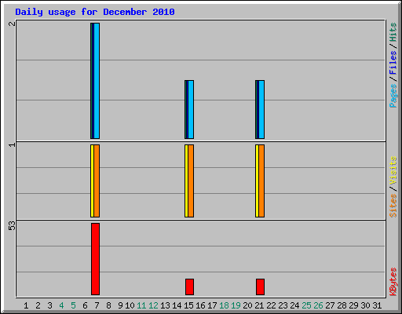The image size is (402, 314).
Task: Click the x-axis day label '30'
Action: 365,305
